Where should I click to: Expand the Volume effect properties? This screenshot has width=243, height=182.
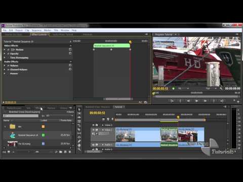click(5, 66)
